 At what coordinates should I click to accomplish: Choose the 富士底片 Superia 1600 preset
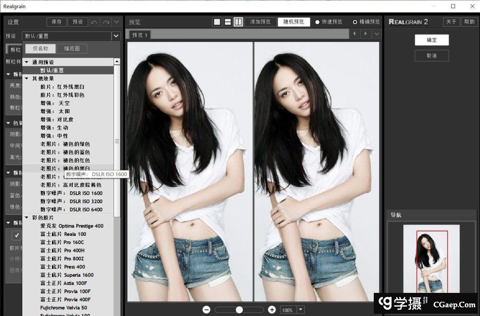[x=67, y=275]
